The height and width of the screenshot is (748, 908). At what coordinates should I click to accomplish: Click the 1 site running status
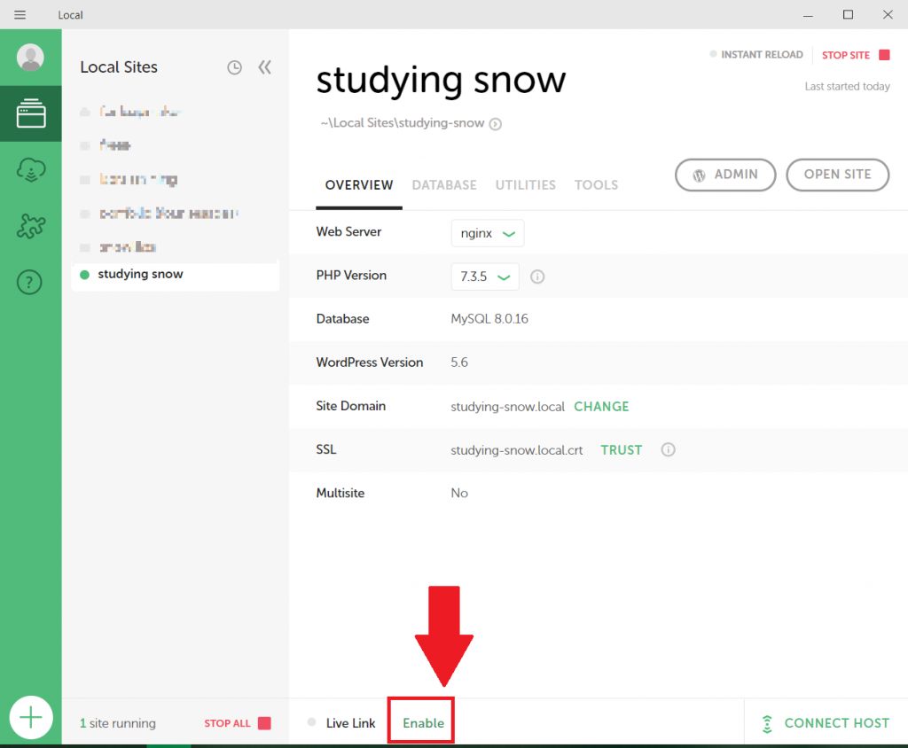click(x=118, y=723)
